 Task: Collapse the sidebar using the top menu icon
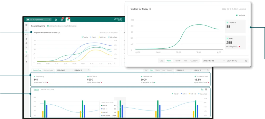[26, 25]
